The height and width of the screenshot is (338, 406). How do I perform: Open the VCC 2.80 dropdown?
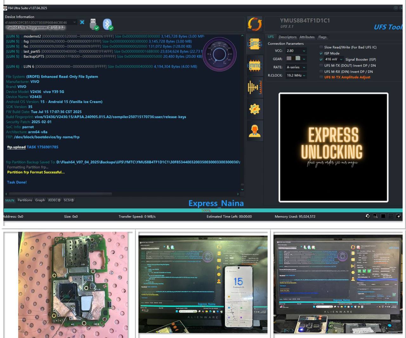(296, 51)
